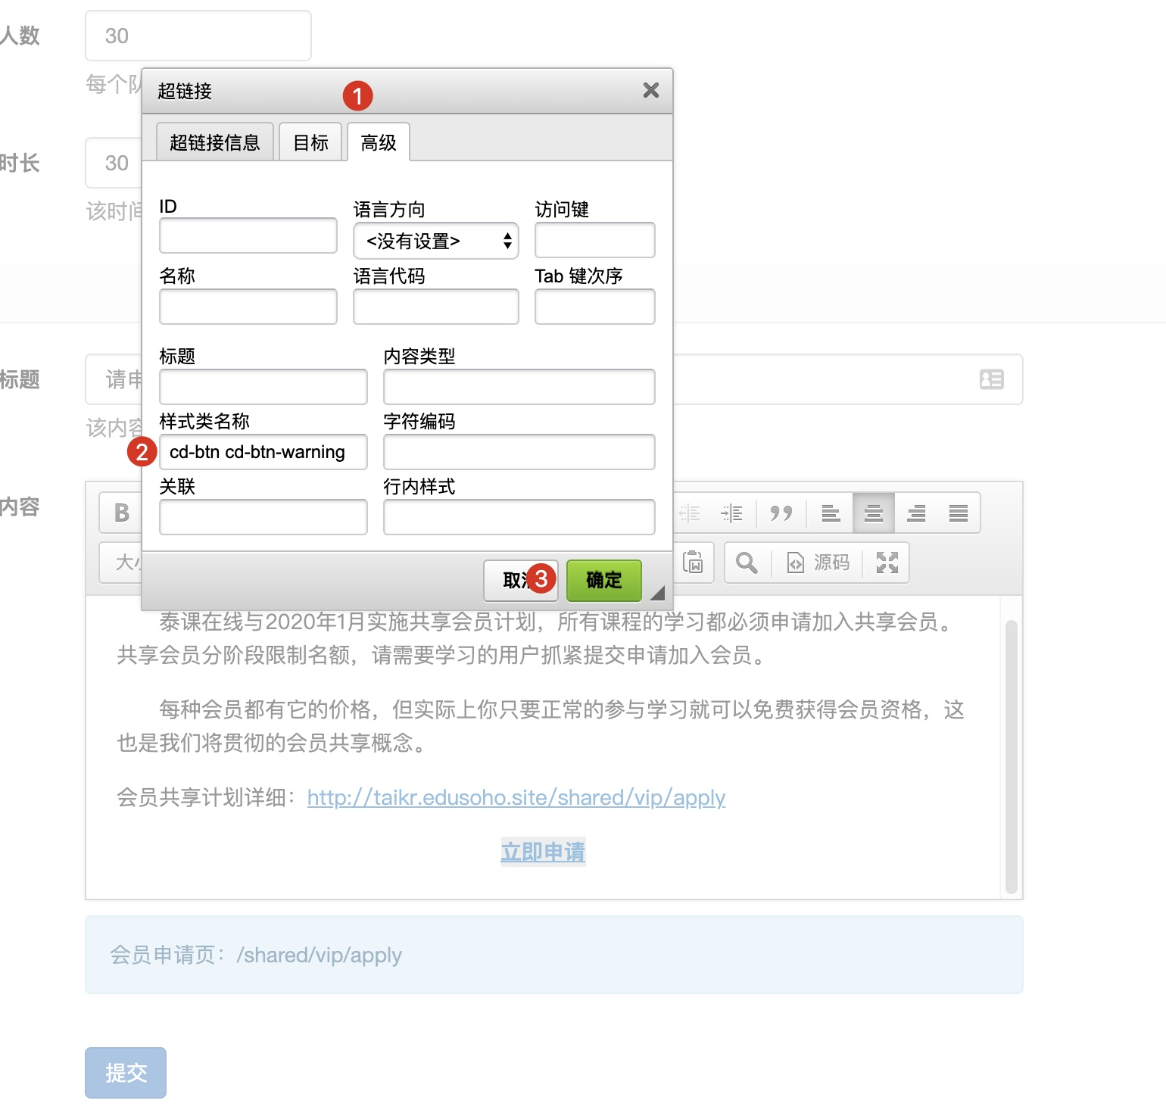Click the 立即申请 link in editor
The image size is (1166, 1116).
click(544, 852)
